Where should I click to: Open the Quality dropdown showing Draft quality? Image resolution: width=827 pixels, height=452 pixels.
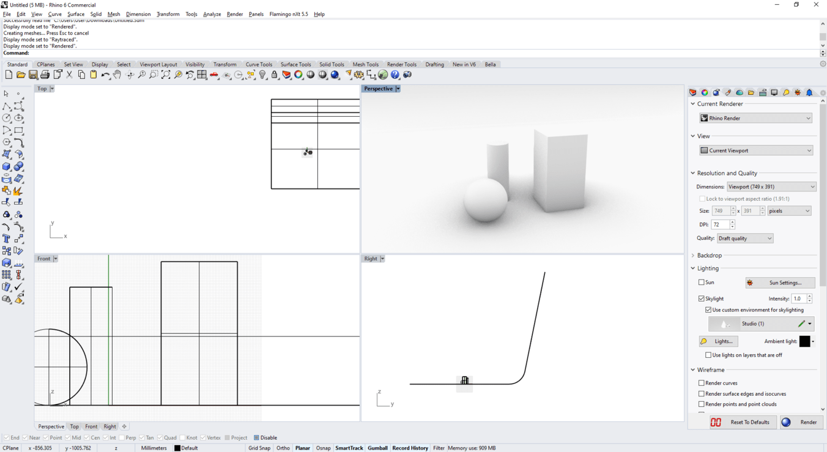(744, 239)
